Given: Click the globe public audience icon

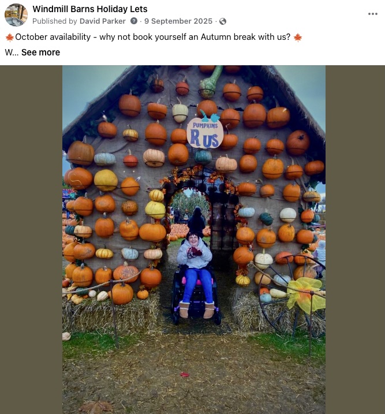Looking at the screenshot, I should point(223,21).
